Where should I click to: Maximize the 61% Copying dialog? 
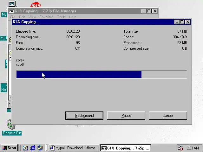click(x=182, y=22)
